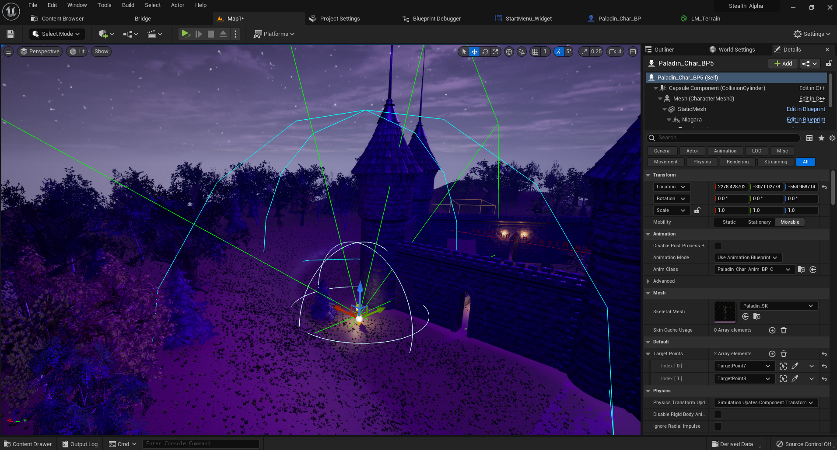Show only favorite properties star

[x=821, y=138]
